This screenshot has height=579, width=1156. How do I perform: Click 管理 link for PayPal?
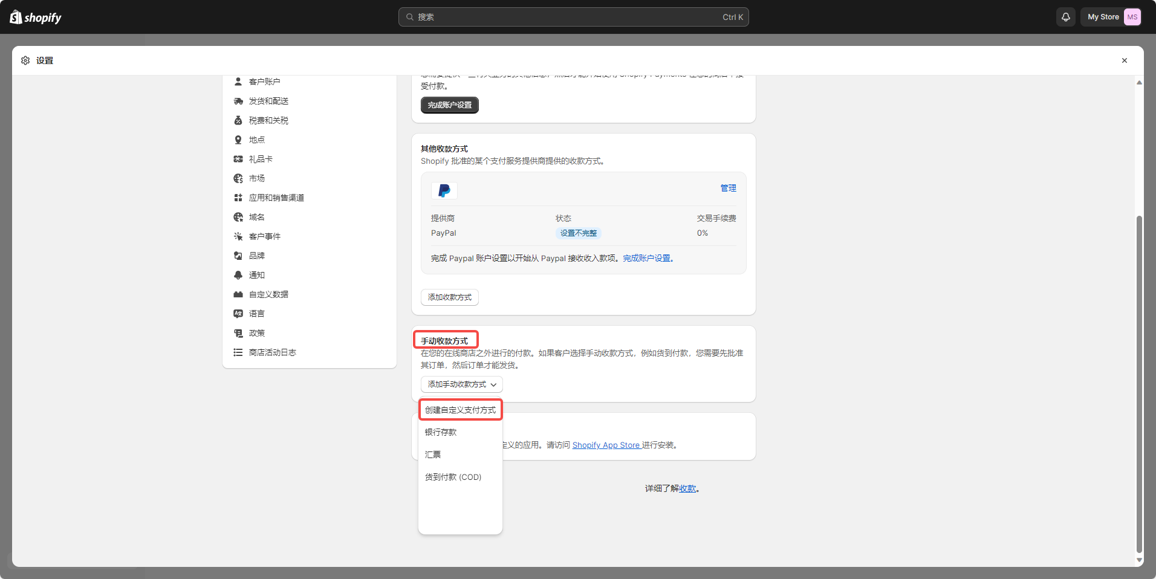coord(729,188)
